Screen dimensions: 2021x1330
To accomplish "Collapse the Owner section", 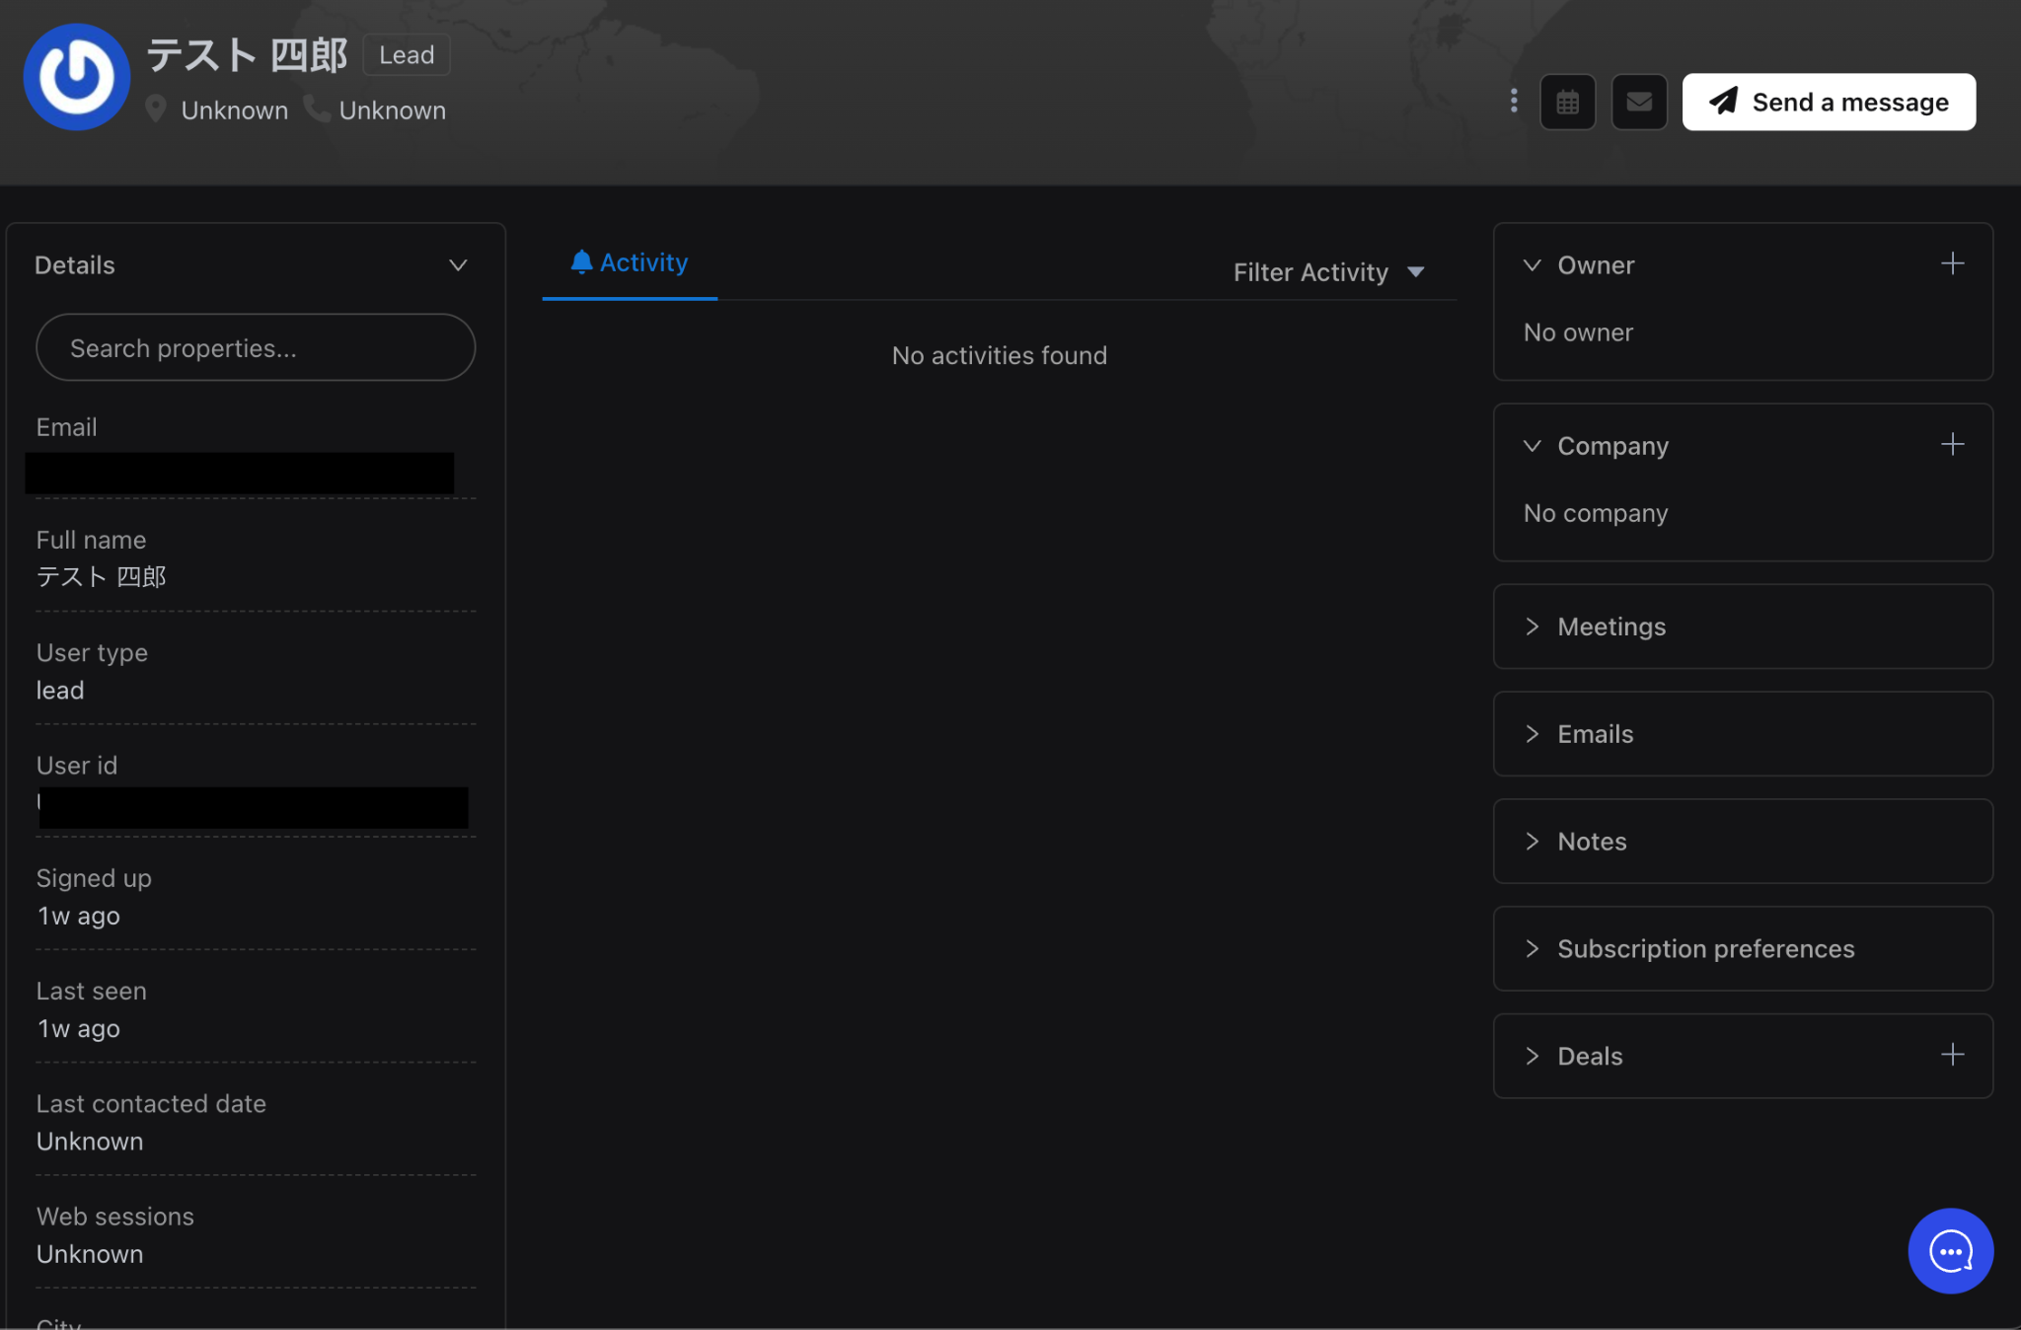I will [x=1532, y=265].
